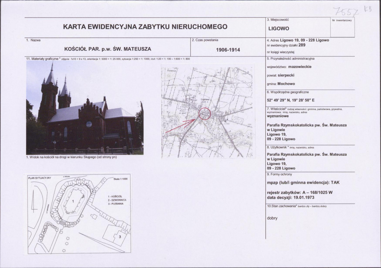Click the label '9. Formy ochrony'
Image resolution: width=381 pixels, height=268 pixels.
(279, 174)
